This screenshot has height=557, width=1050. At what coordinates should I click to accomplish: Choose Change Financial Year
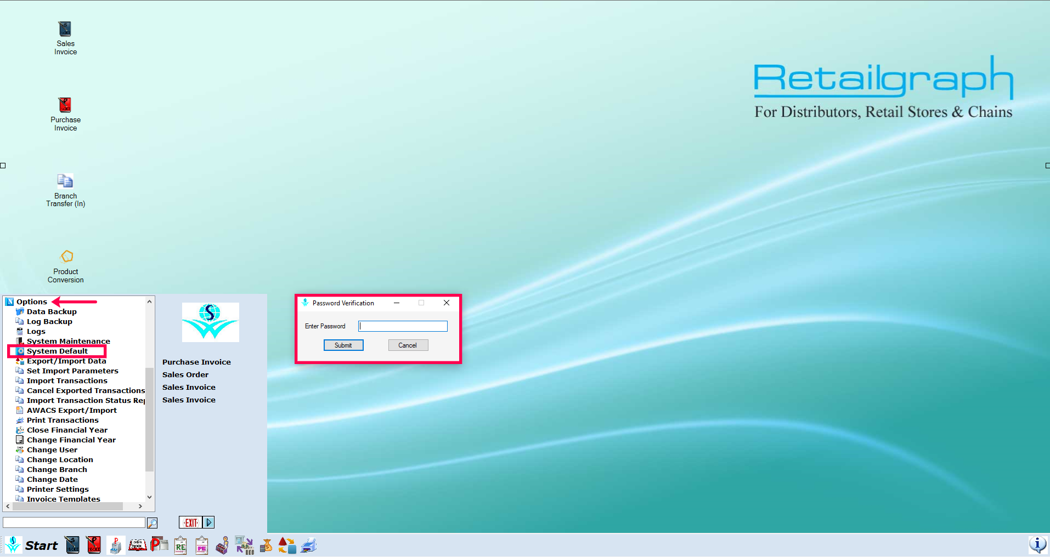point(71,440)
